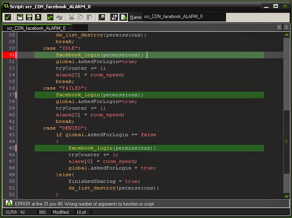Click 'tryCounter += 1;' on line 39

(x=81, y=108)
